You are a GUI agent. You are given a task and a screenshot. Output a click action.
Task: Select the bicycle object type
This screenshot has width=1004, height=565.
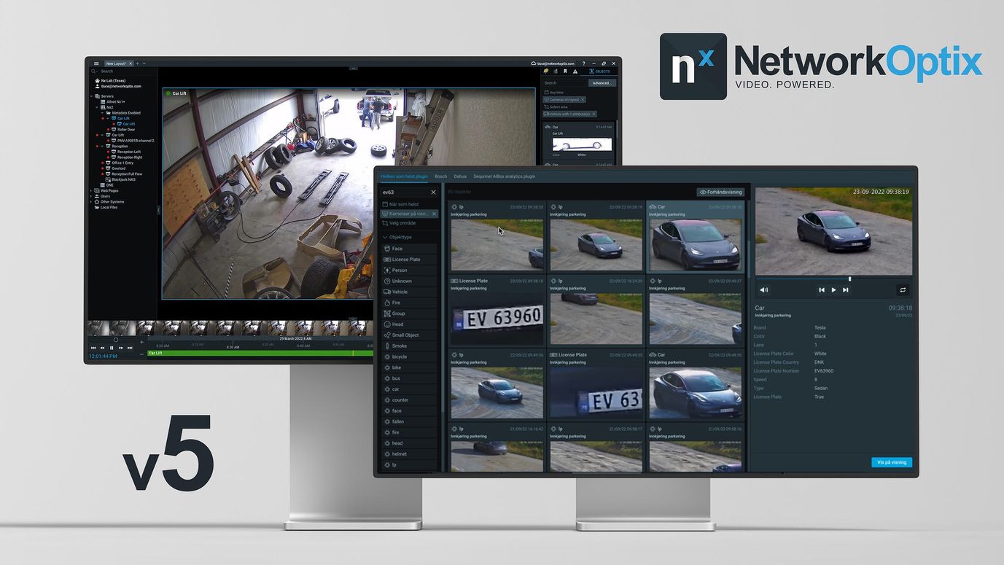pos(409,356)
